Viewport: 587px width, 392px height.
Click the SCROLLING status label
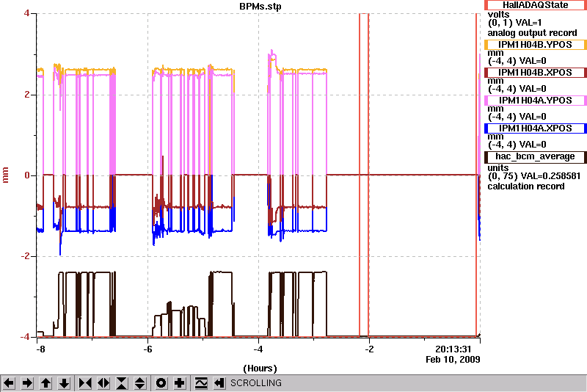tap(255, 383)
